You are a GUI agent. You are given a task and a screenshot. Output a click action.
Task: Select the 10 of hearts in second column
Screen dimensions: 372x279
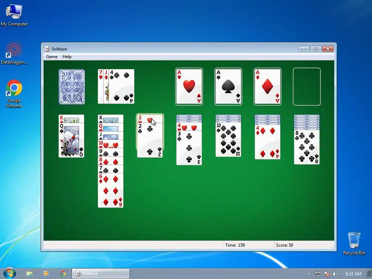point(110,144)
